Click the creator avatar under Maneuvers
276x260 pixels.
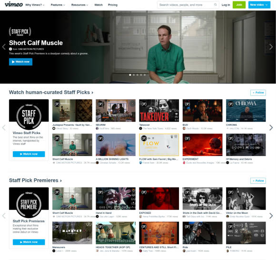point(54,251)
